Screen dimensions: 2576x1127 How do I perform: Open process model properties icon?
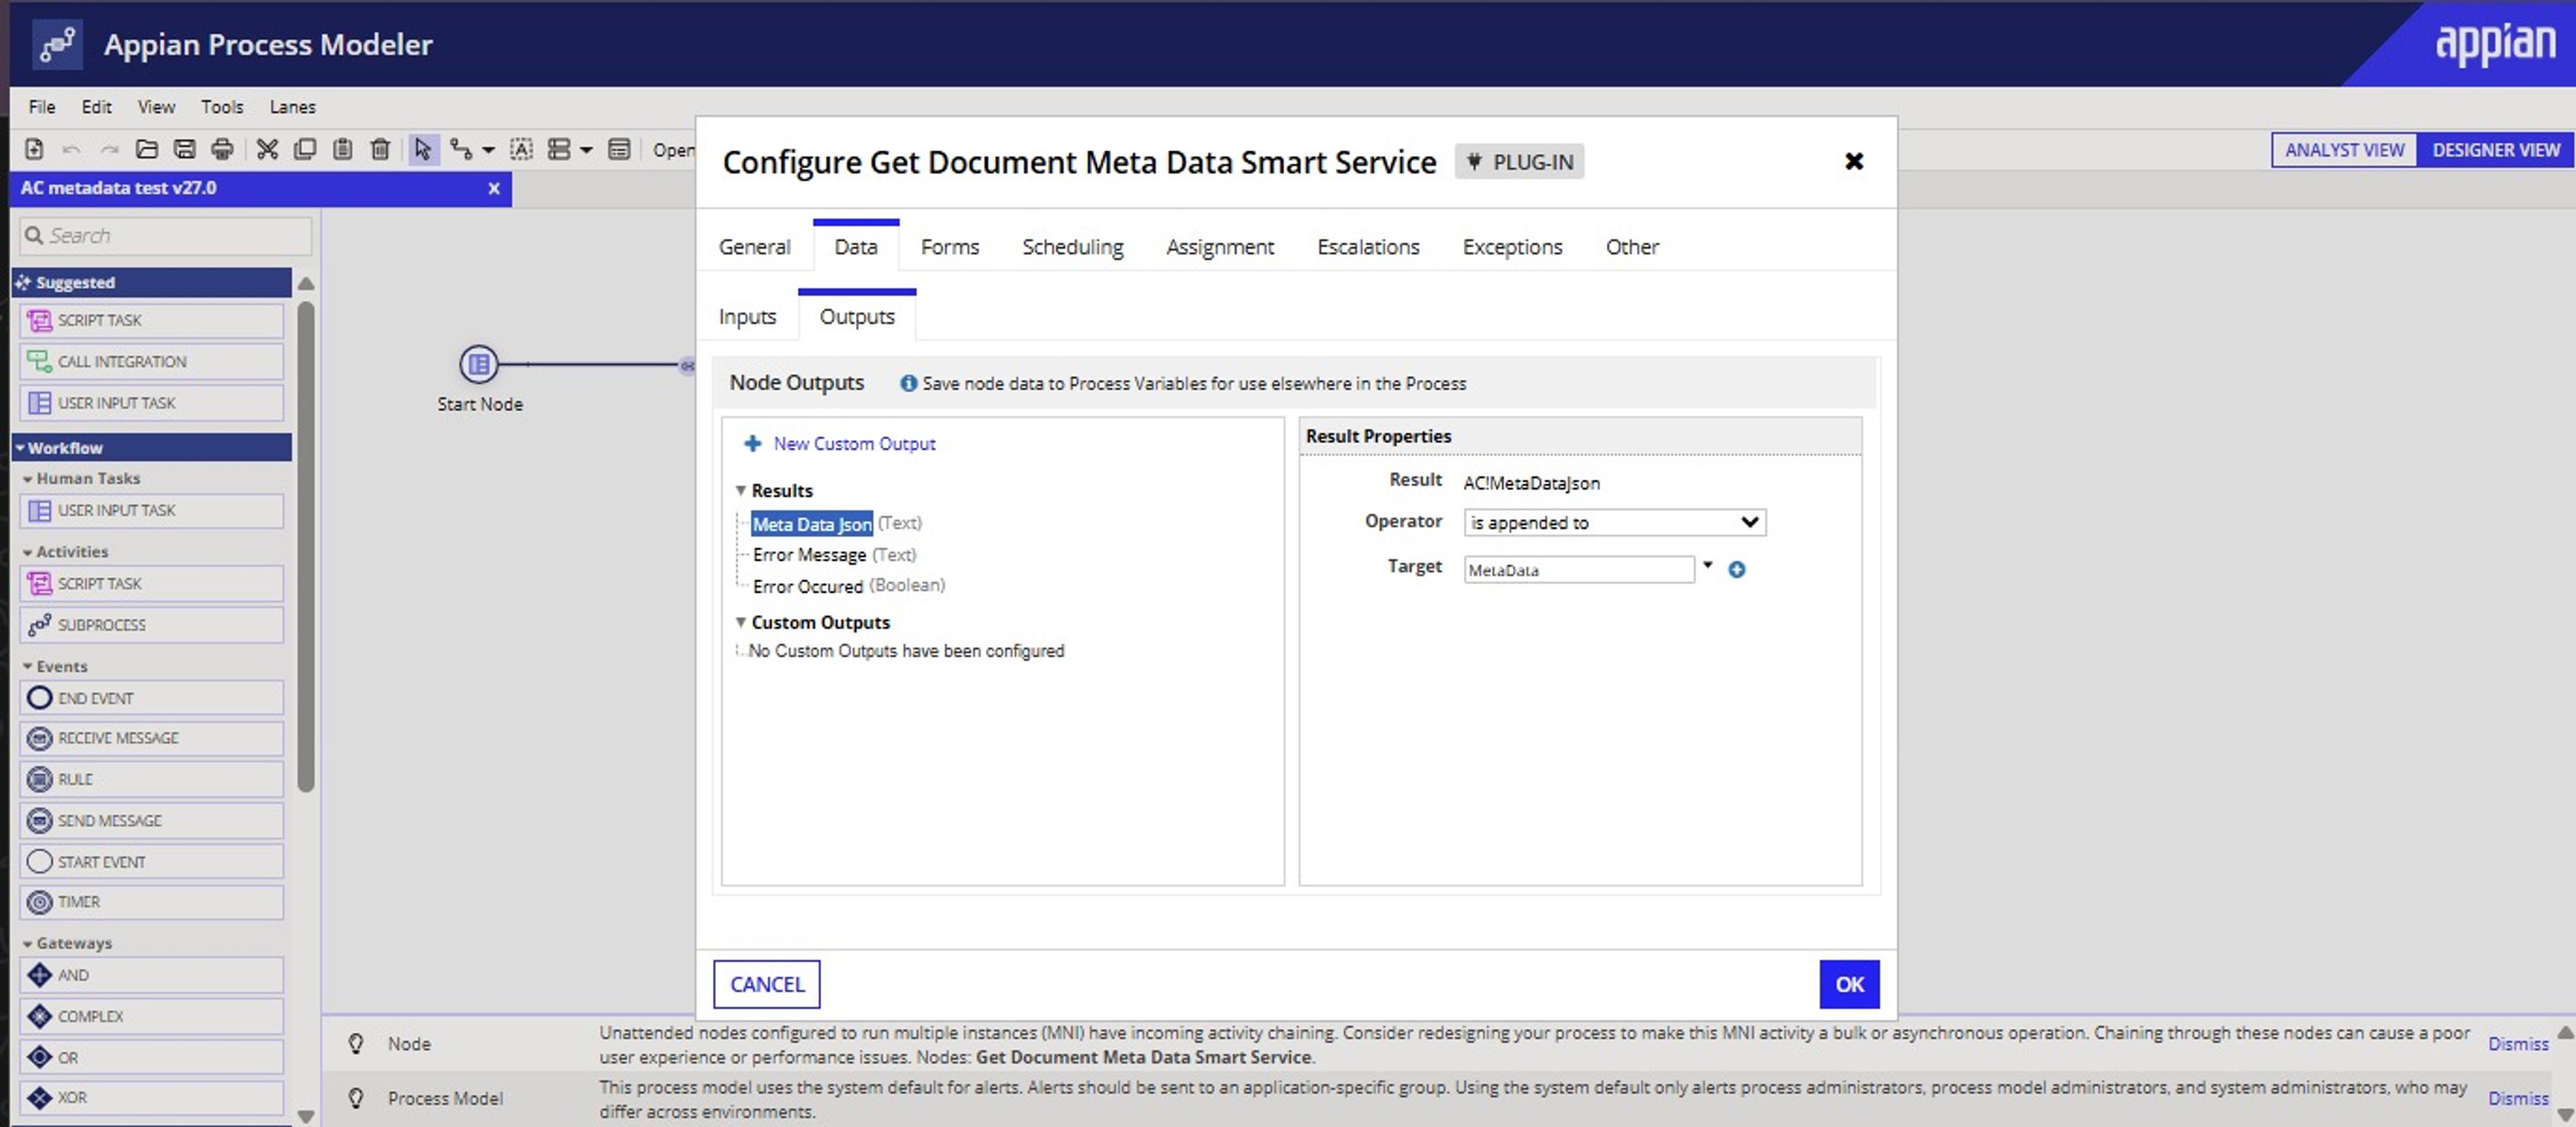(x=619, y=149)
